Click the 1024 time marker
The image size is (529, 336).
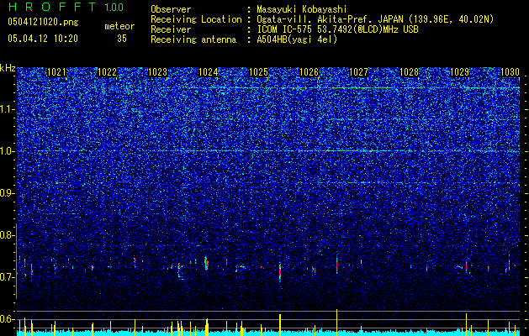tap(209, 72)
